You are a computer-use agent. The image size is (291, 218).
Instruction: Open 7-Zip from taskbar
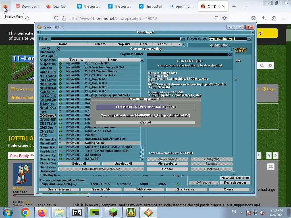[77, 212]
